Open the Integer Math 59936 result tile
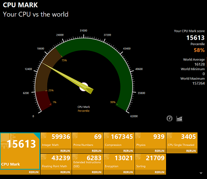Screen dimensions: 207x179 tap(56, 140)
